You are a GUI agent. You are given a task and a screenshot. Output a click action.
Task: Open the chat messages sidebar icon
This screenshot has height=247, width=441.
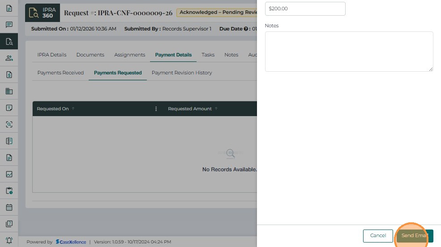pyautogui.click(x=9, y=25)
